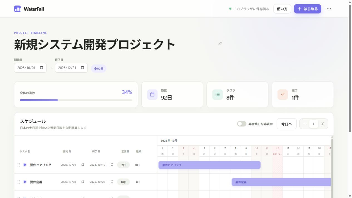Open end date calendar for 要件ヒアリング

click(112, 165)
